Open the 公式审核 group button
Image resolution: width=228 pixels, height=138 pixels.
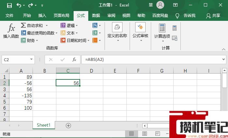[140, 32]
